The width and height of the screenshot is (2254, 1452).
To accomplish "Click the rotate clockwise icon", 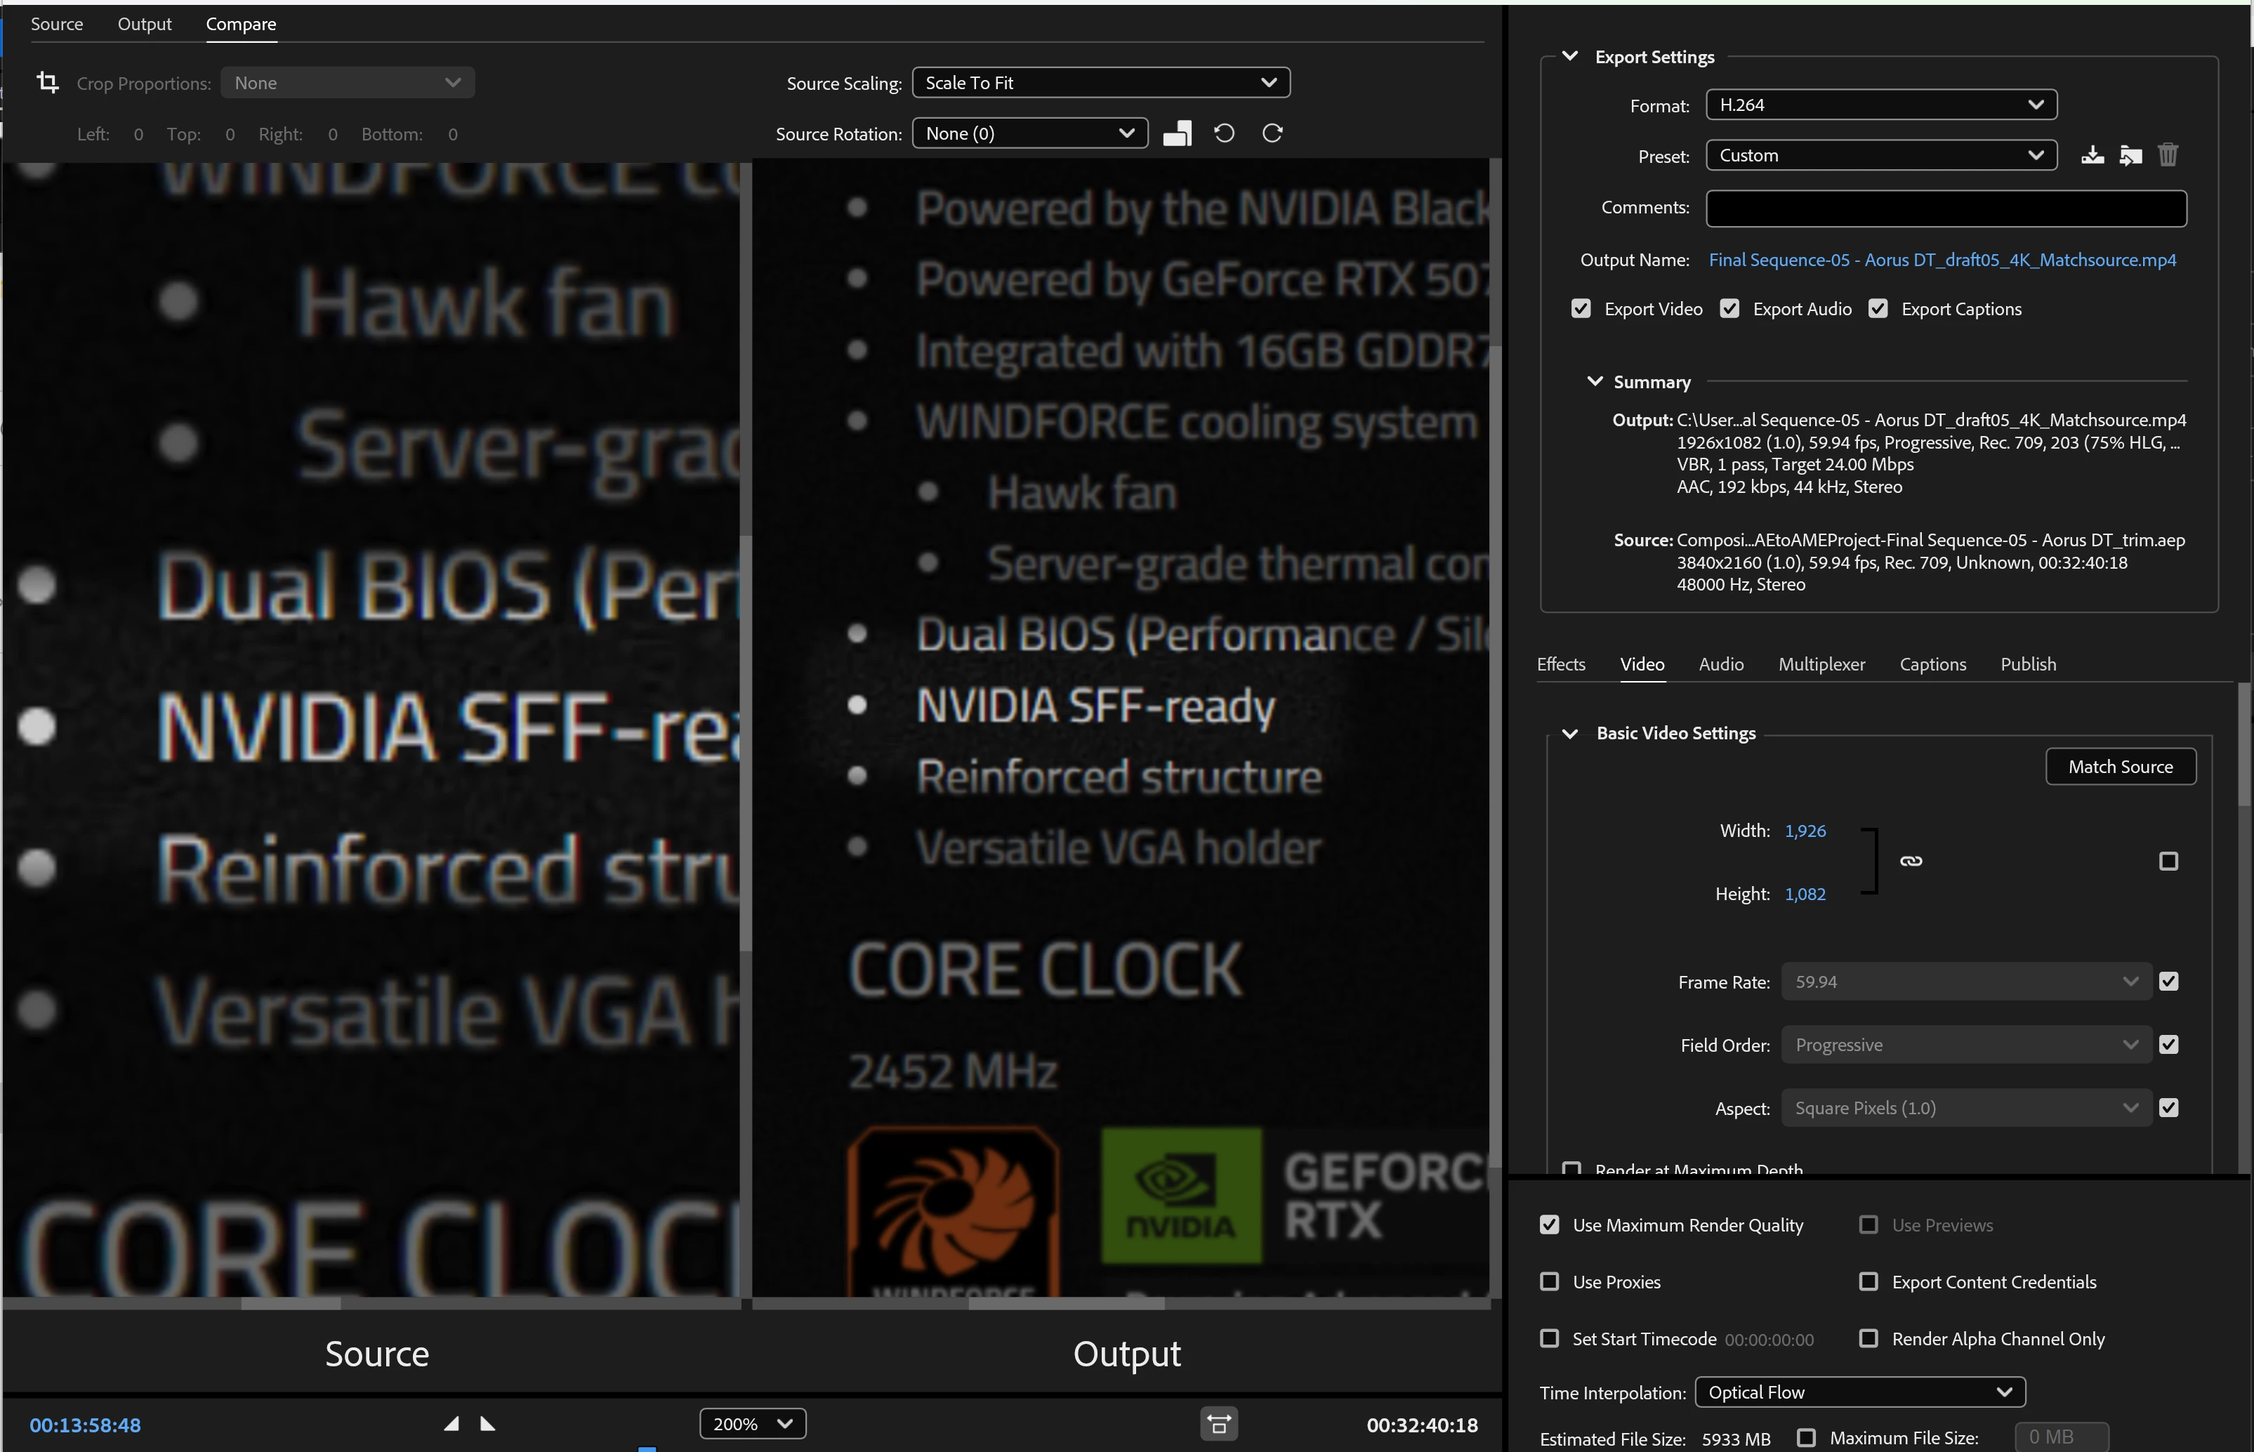I will tap(1272, 133).
